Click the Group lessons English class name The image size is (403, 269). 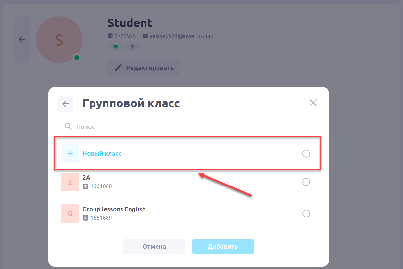[x=114, y=209]
